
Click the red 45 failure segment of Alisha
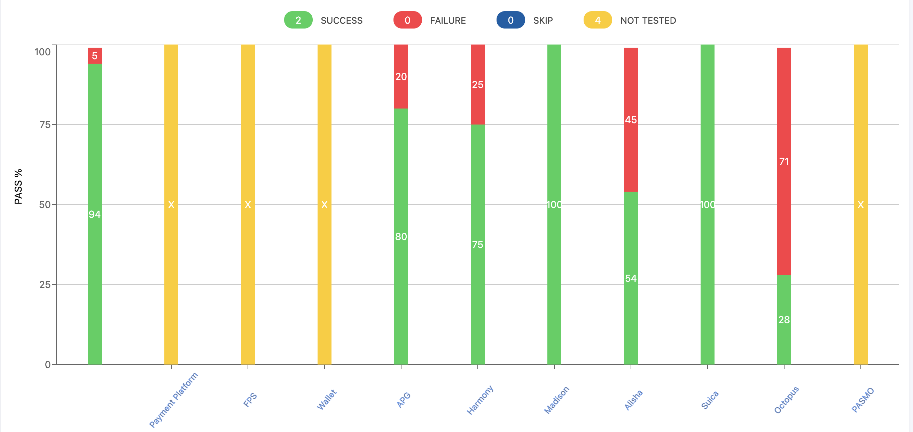[x=631, y=120]
